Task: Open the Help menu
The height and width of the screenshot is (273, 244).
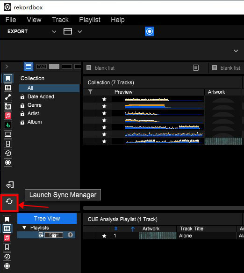Action: 118,20
